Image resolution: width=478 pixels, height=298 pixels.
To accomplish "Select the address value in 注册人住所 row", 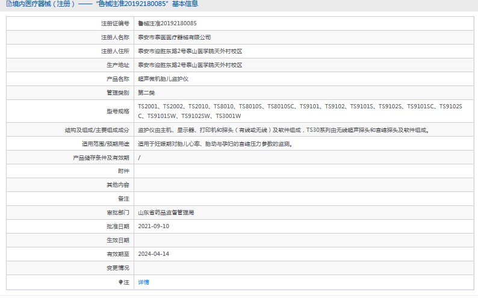I will pos(190,51).
